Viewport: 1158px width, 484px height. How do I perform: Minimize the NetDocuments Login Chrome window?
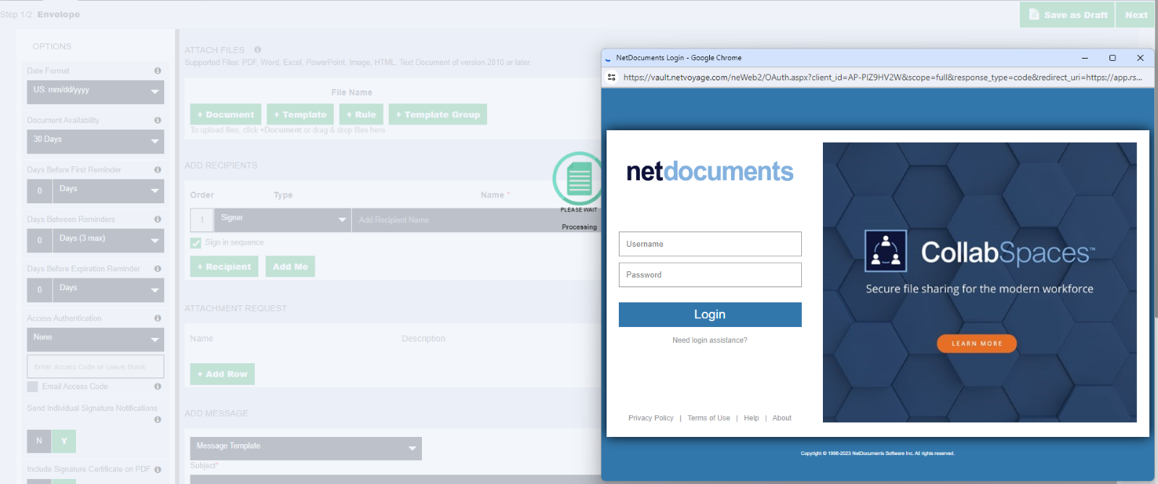1085,58
